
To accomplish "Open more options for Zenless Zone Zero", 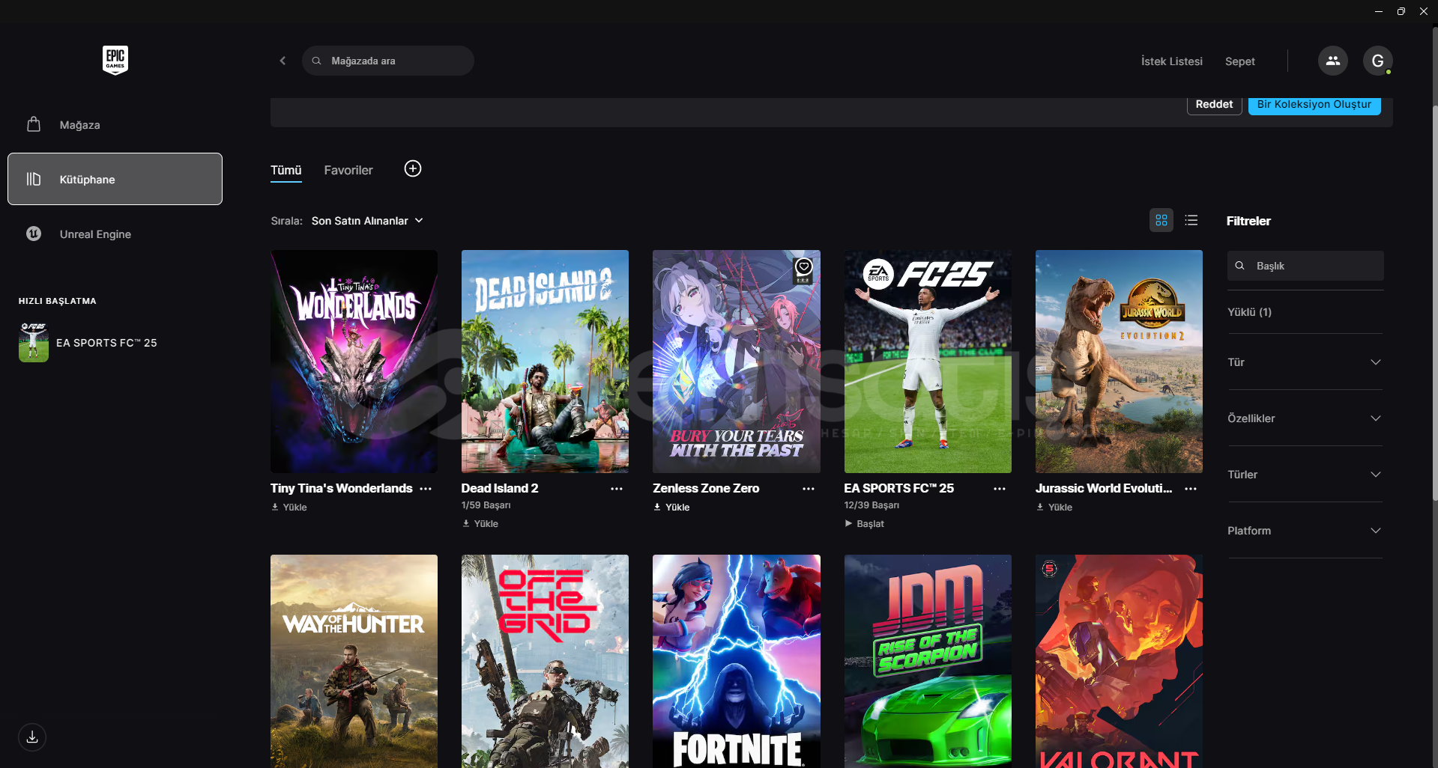I will 809,489.
